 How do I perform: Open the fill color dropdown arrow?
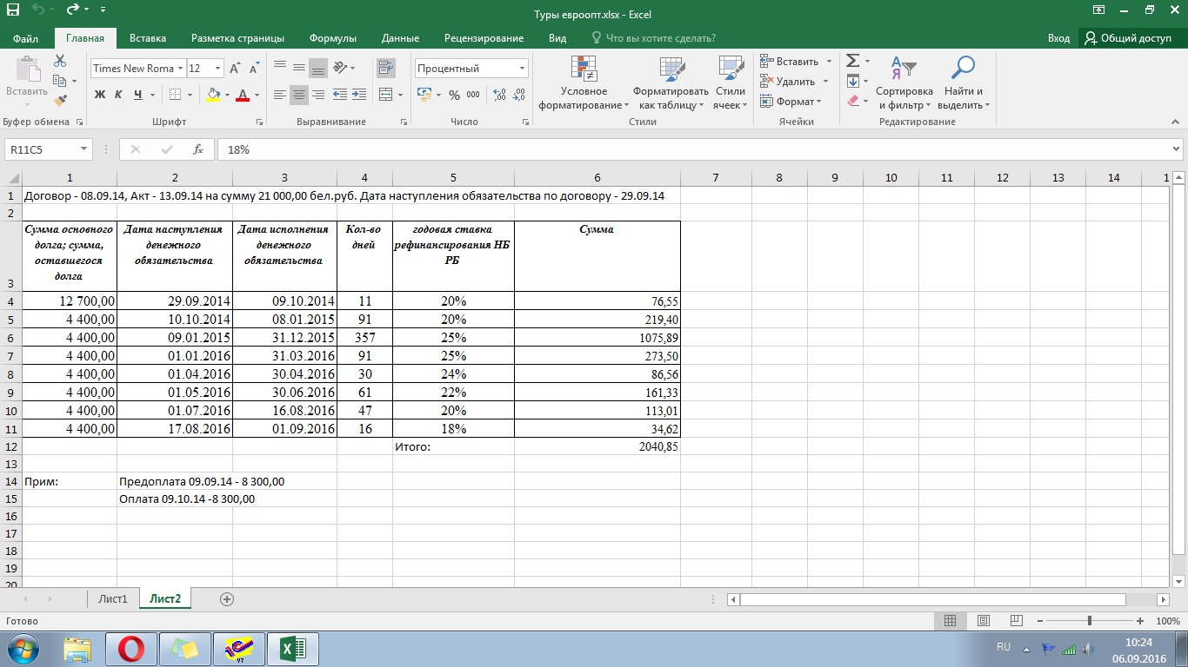click(227, 95)
